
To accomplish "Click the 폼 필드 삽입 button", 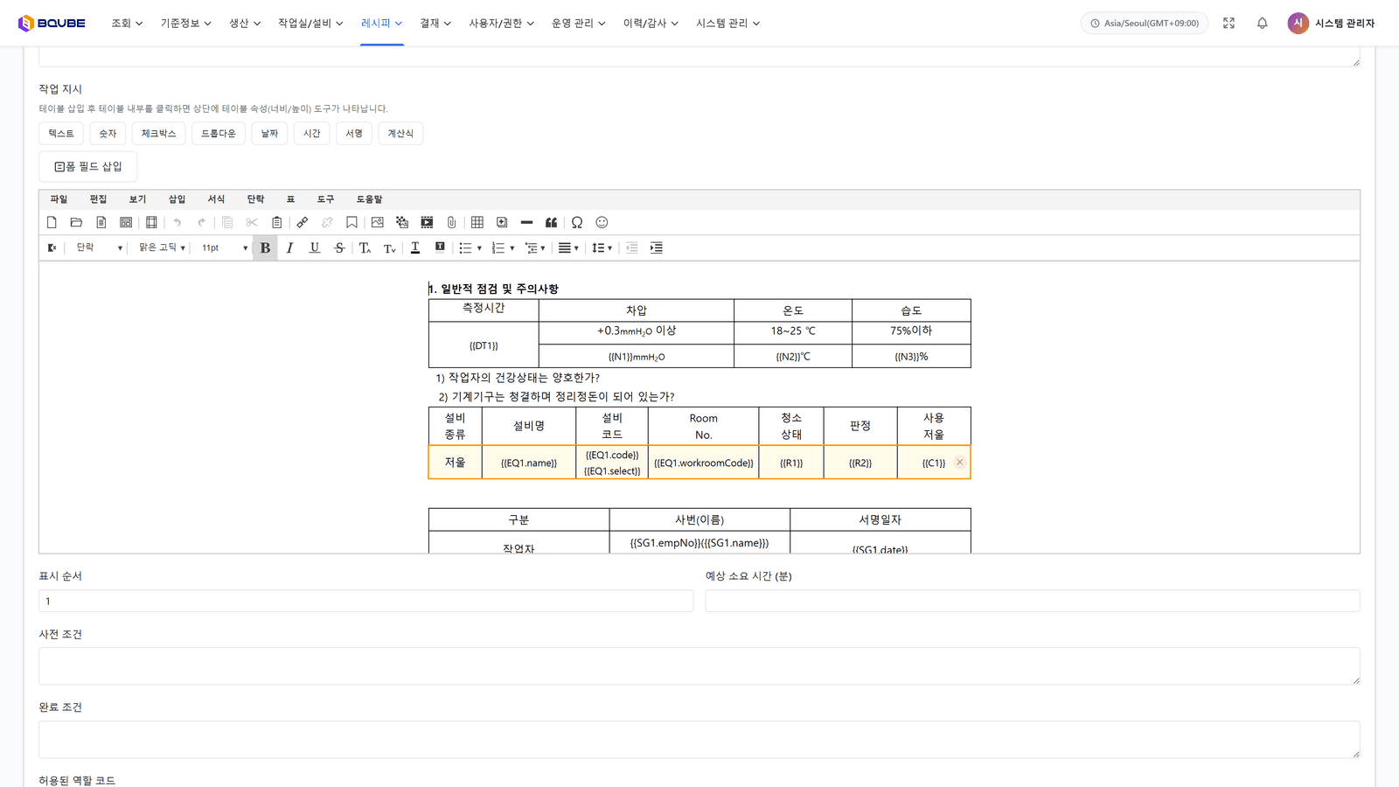I will pos(88,166).
